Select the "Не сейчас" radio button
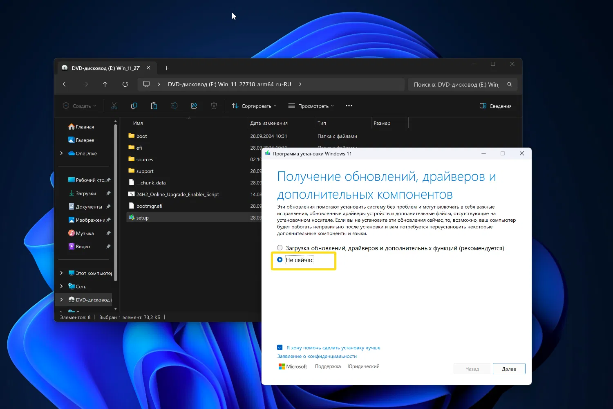Viewport: 613px width, 409px height. [280, 260]
